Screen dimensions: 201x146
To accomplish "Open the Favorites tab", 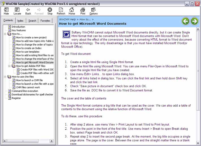I will point(45,21).
